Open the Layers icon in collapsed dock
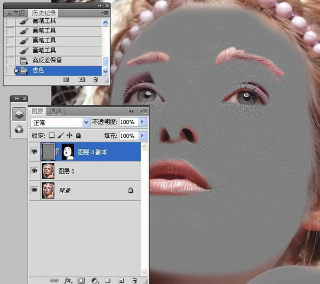 click(x=19, y=114)
